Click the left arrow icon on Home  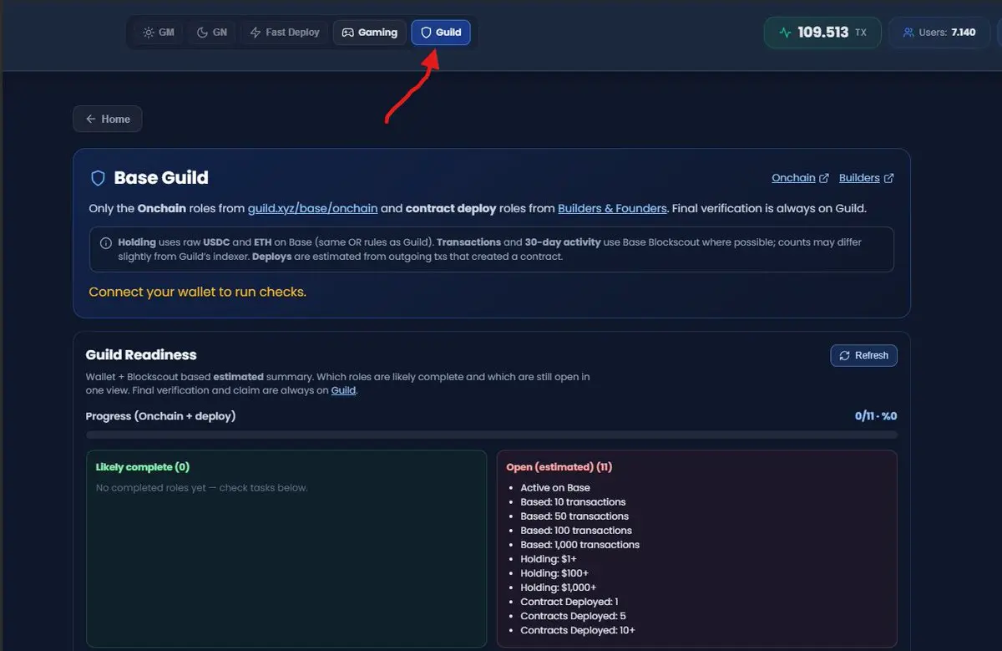90,119
